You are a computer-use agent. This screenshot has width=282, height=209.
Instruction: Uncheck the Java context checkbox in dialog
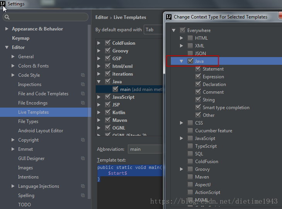coord(190,61)
